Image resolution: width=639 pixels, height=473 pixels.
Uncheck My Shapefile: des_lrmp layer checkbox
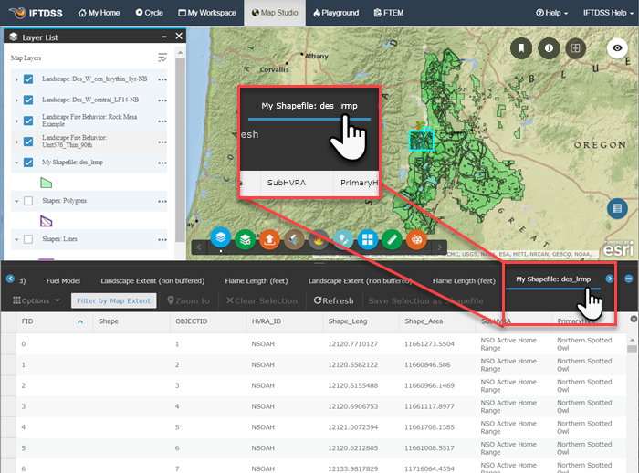(x=28, y=163)
